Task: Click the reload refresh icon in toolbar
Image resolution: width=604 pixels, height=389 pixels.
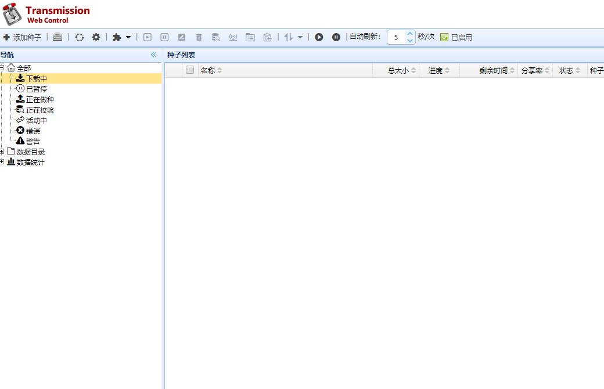Action: tap(80, 37)
